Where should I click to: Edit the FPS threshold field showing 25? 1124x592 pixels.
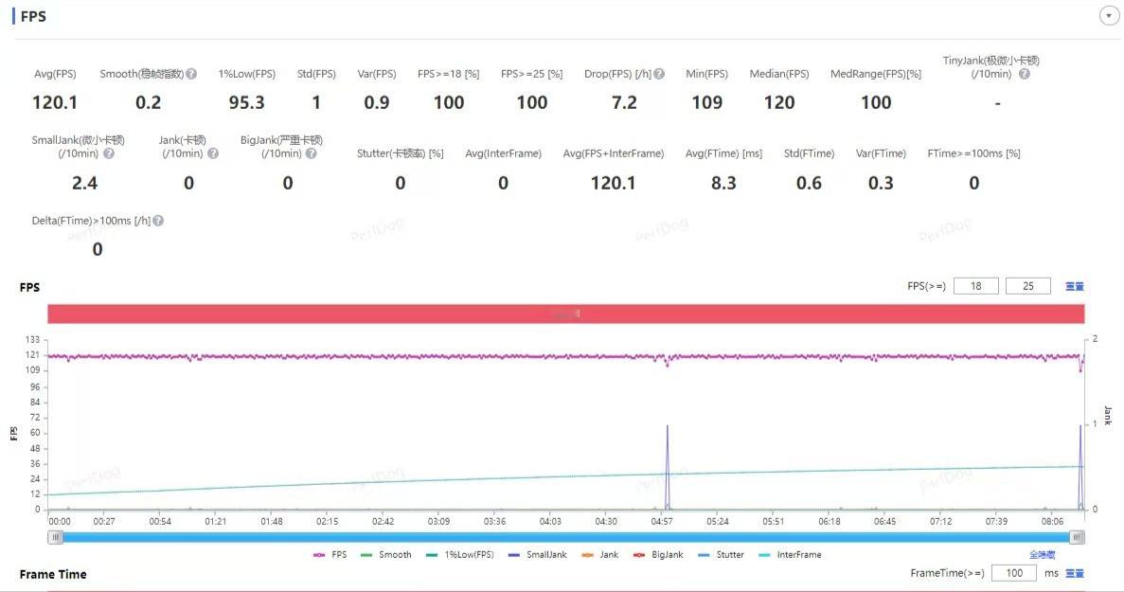pyautogui.click(x=1028, y=286)
